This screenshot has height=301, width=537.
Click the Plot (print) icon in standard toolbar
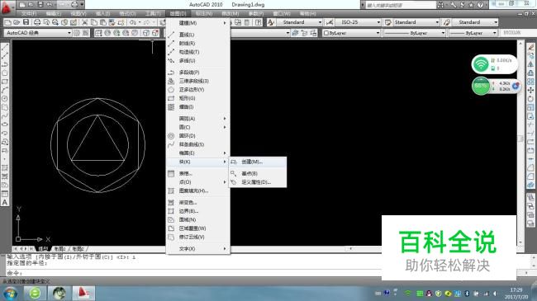pos(37,22)
